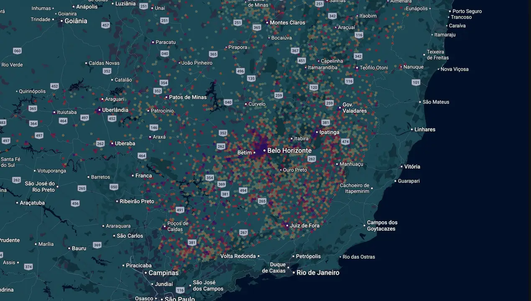
Task: Click the Teófilo Otoni label
Action: (374, 68)
